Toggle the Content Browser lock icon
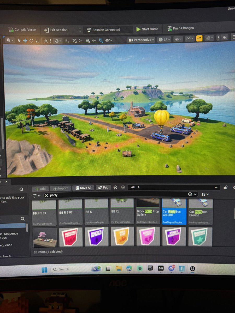The height and width of the screenshot is (313, 235). pos(226,187)
